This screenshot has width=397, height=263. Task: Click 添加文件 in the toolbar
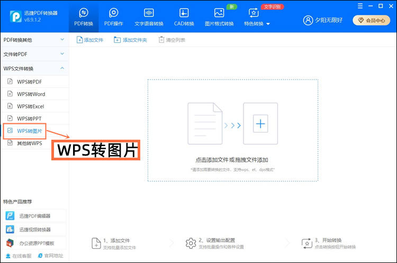pyautogui.click(x=90, y=40)
